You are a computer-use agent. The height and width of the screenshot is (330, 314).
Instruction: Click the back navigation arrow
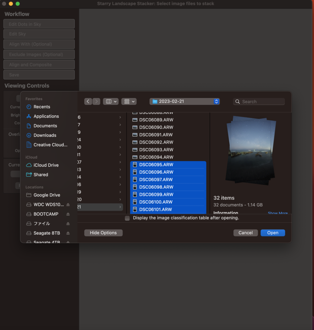pyautogui.click(x=88, y=101)
